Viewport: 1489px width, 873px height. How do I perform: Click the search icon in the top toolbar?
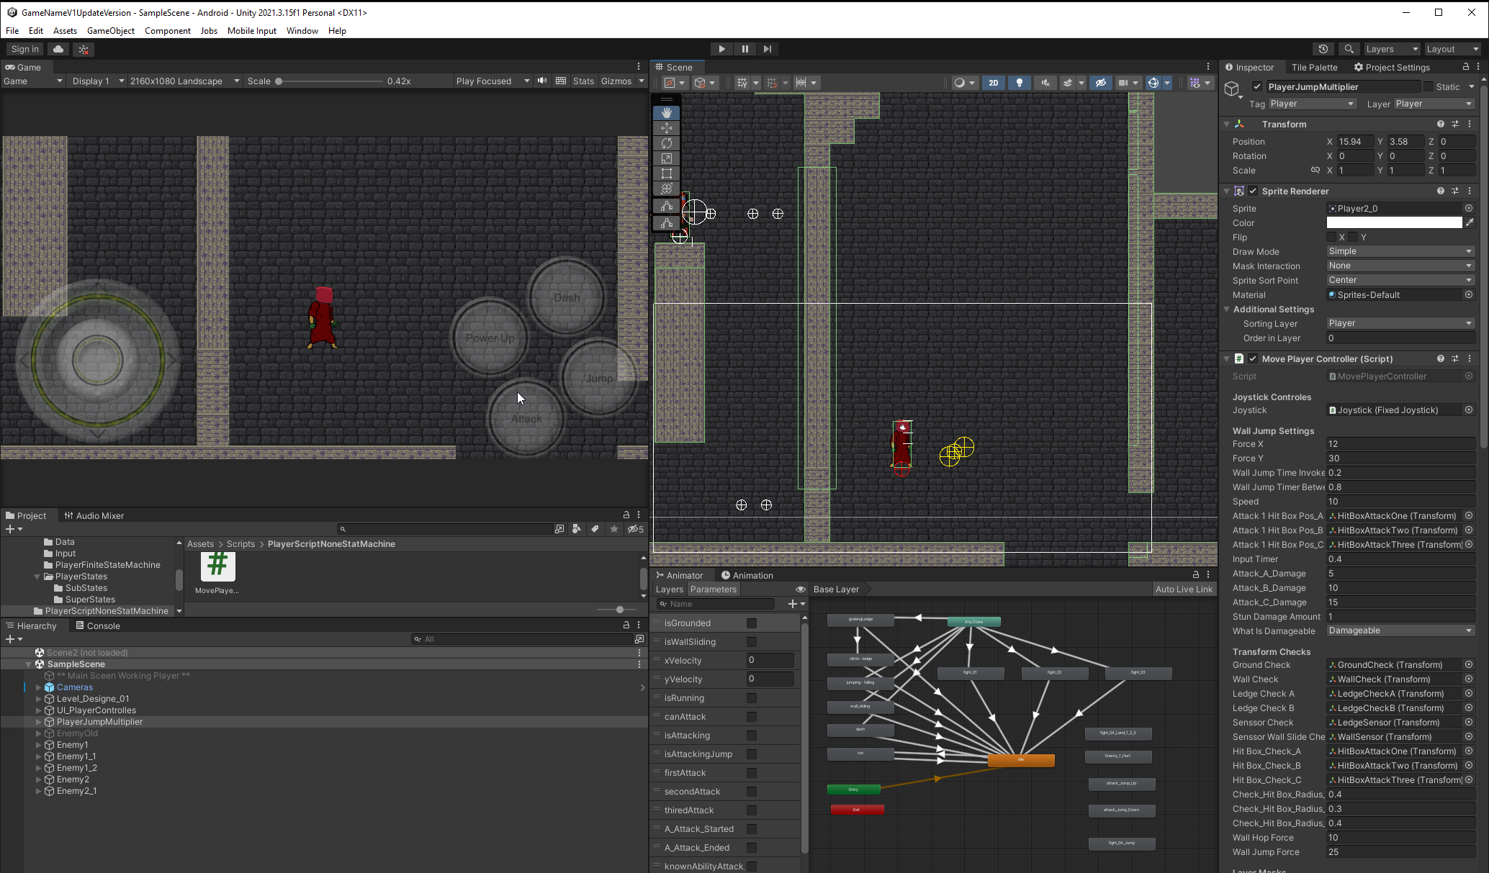pos(1349,48)
